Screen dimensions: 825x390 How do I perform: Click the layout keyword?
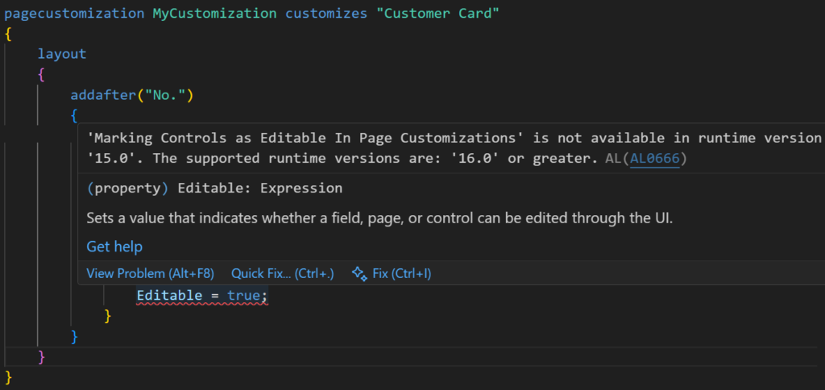pos(62,54)
